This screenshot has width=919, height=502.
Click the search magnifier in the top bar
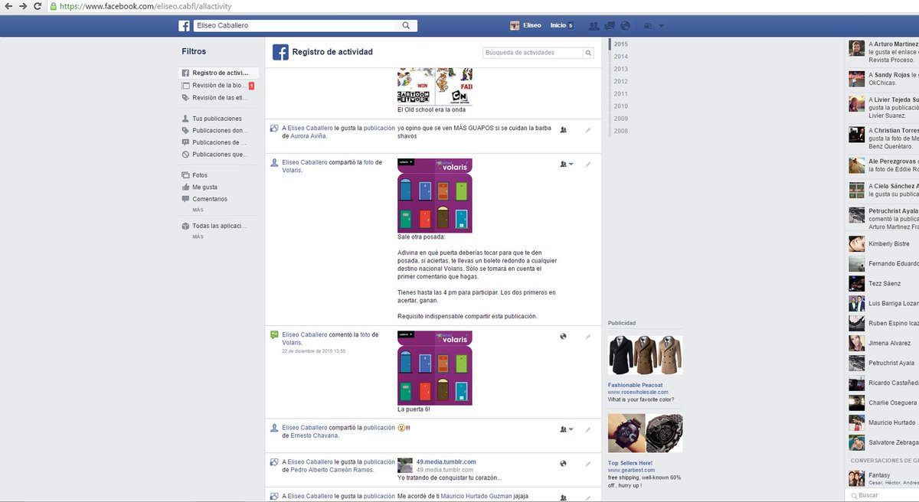tap(406, 25)
